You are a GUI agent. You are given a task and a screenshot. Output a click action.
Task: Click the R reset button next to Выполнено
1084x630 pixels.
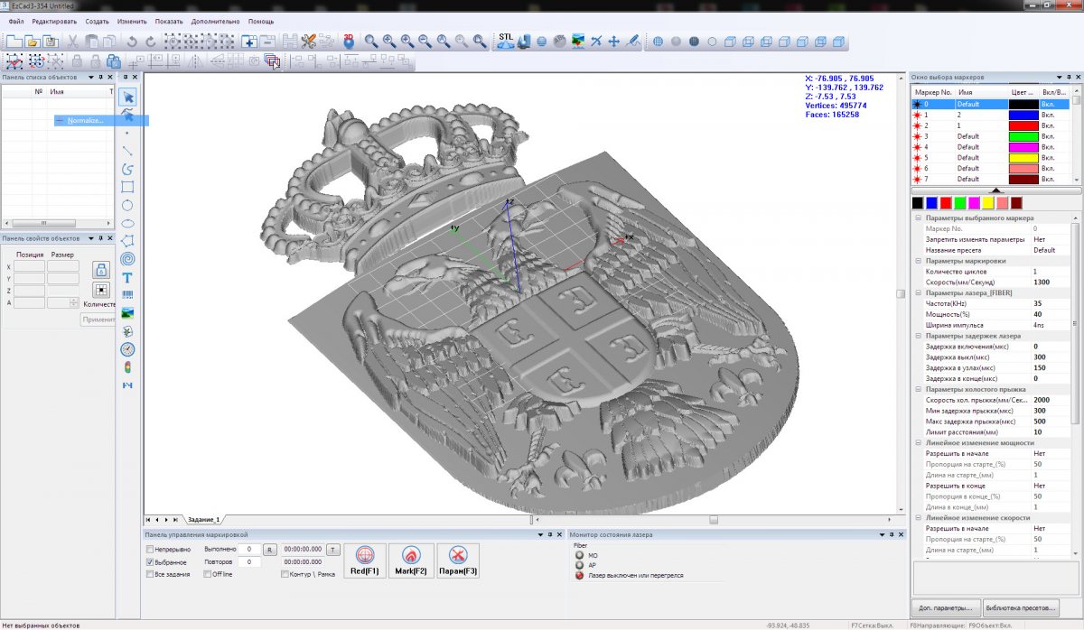269,549
